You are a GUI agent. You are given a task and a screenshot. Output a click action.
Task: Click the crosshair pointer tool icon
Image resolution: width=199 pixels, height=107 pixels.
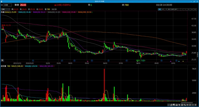[x=185, y=105]
